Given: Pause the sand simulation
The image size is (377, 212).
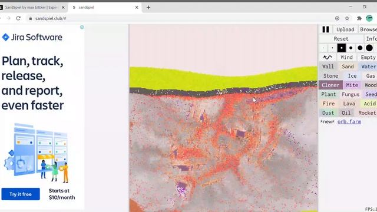Looking at the screenshot, I should pyautogui.click(x=326, y=29).
